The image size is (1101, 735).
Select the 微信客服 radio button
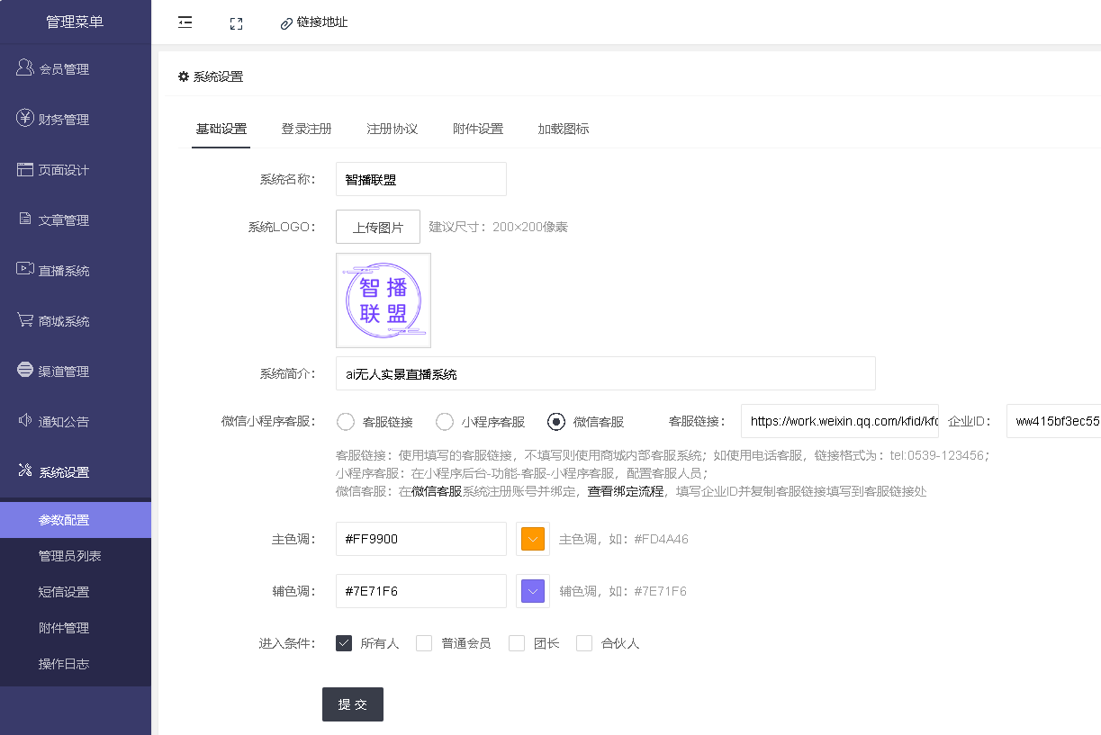coord(556,421)
